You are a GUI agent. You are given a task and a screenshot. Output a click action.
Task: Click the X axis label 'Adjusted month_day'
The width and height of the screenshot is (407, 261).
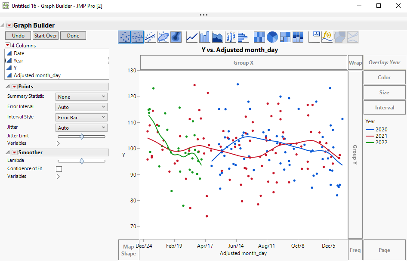point(243,253)
